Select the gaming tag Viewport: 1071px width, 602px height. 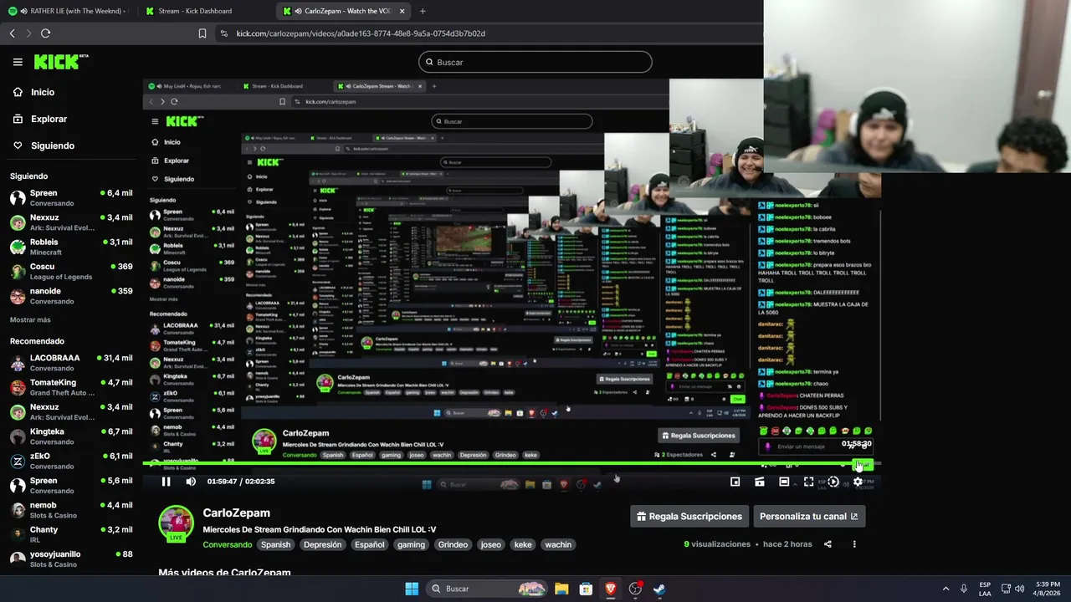[411, 544]
